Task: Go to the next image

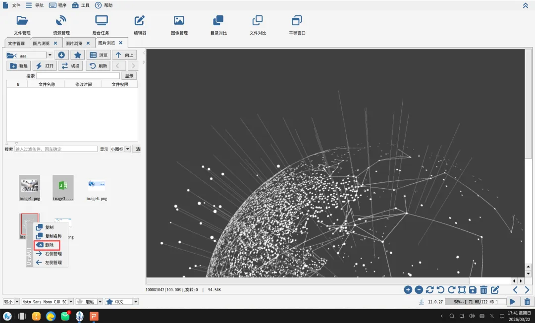Action: [527, 290]
